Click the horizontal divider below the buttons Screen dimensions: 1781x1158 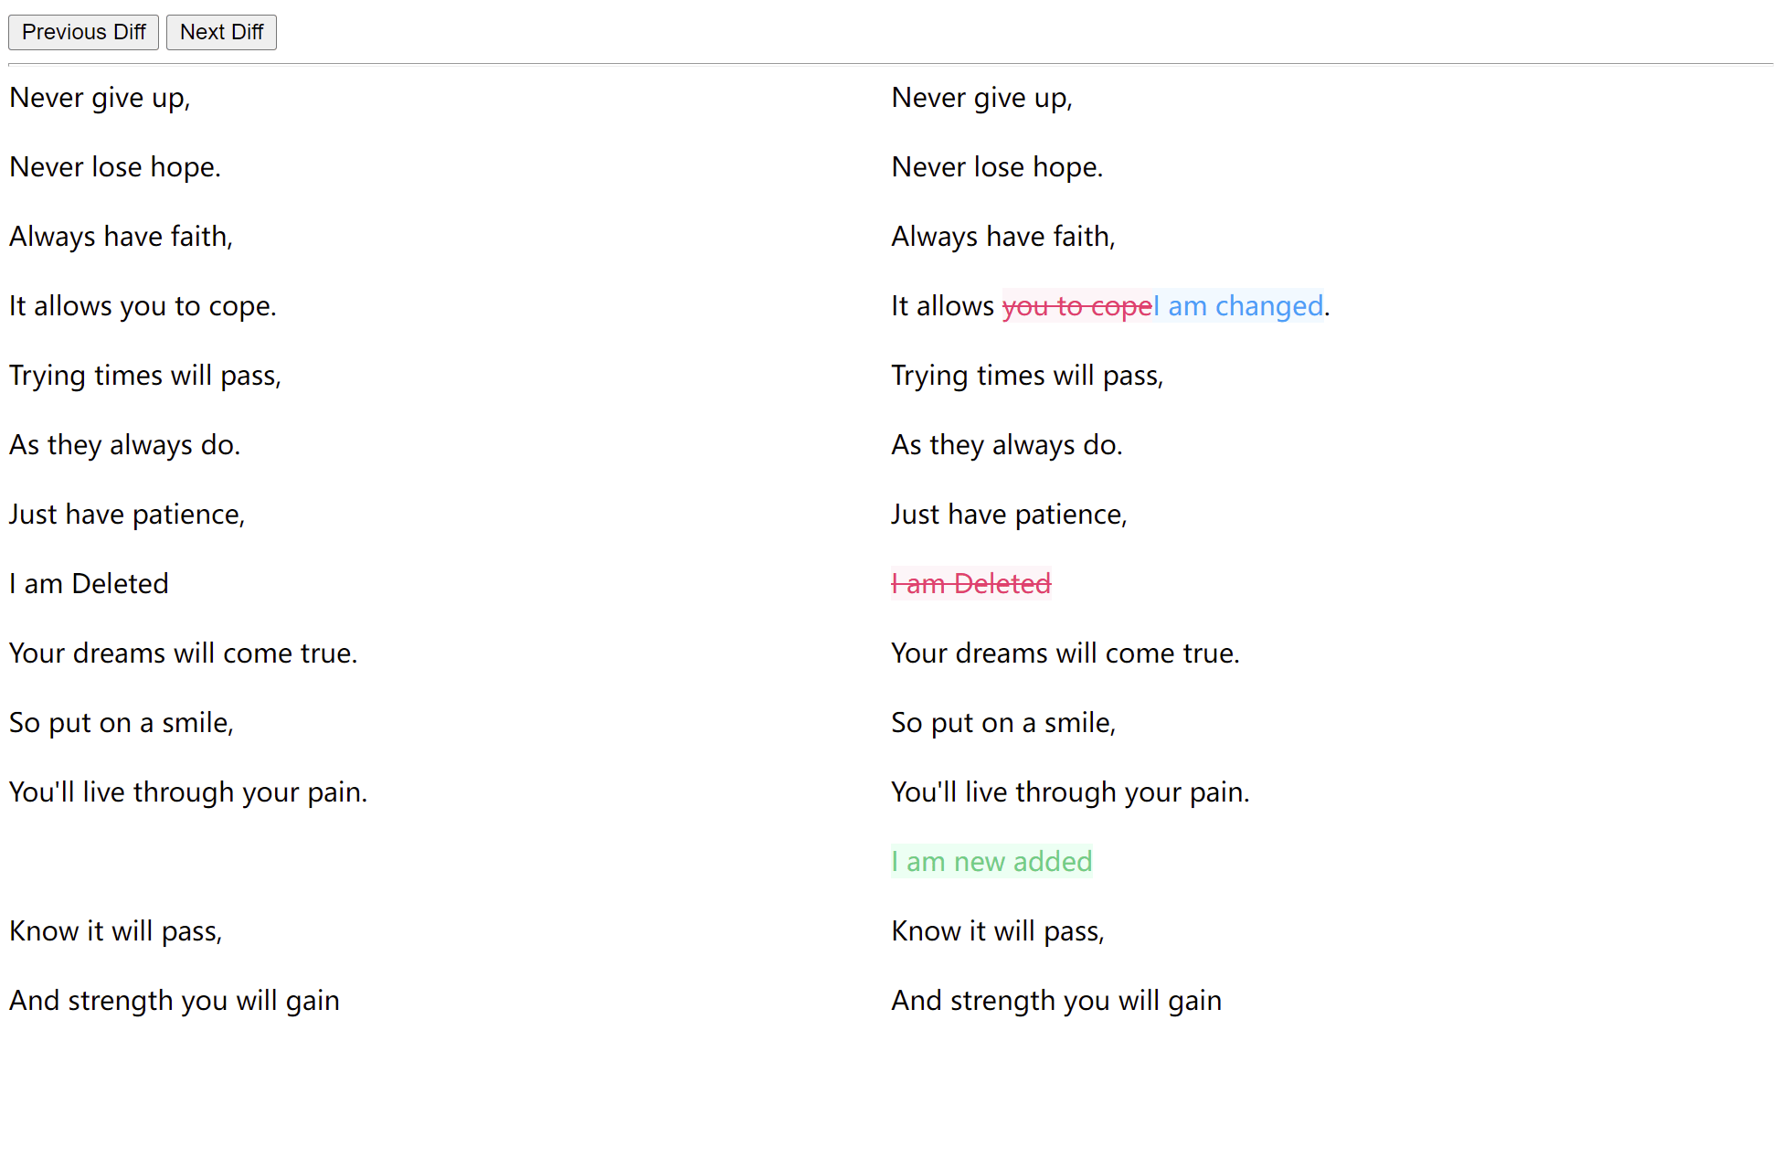pyautogui.click(x=890, y=63)
